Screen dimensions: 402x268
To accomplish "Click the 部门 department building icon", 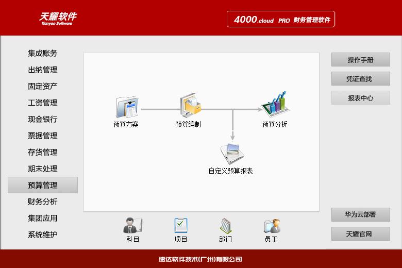I will point(225,226).
